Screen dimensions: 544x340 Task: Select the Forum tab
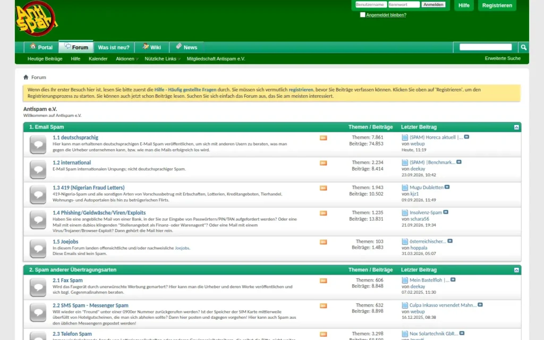tap(76, 47)
